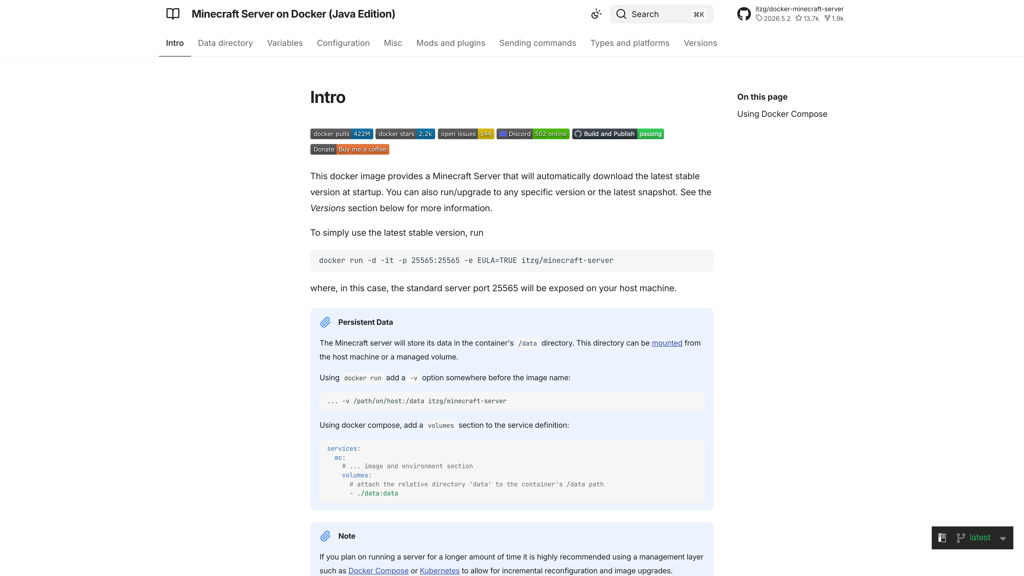Go to the Configuration tab
Screen dimensions: 1024x576
coord(343,43)
